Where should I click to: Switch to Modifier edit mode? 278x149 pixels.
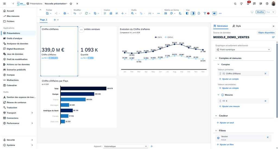[260, 12]
